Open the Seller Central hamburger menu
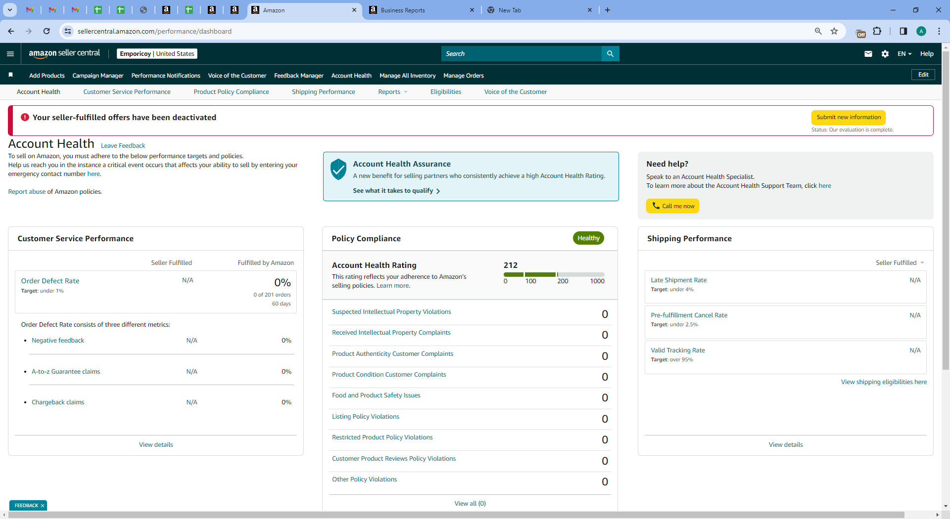 (10, 54)
